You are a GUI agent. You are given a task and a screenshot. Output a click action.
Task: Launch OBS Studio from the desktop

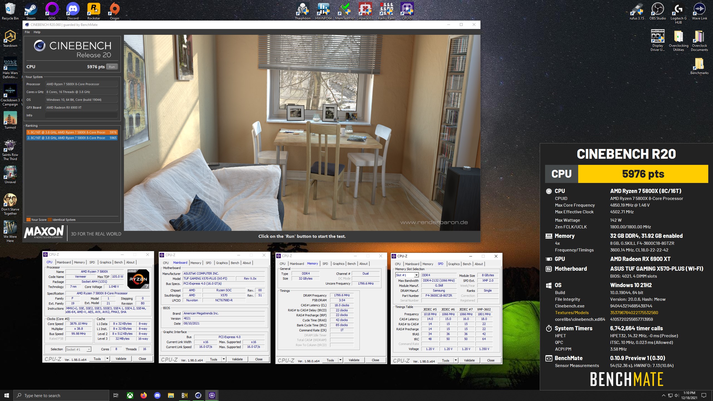coord(658,11)
